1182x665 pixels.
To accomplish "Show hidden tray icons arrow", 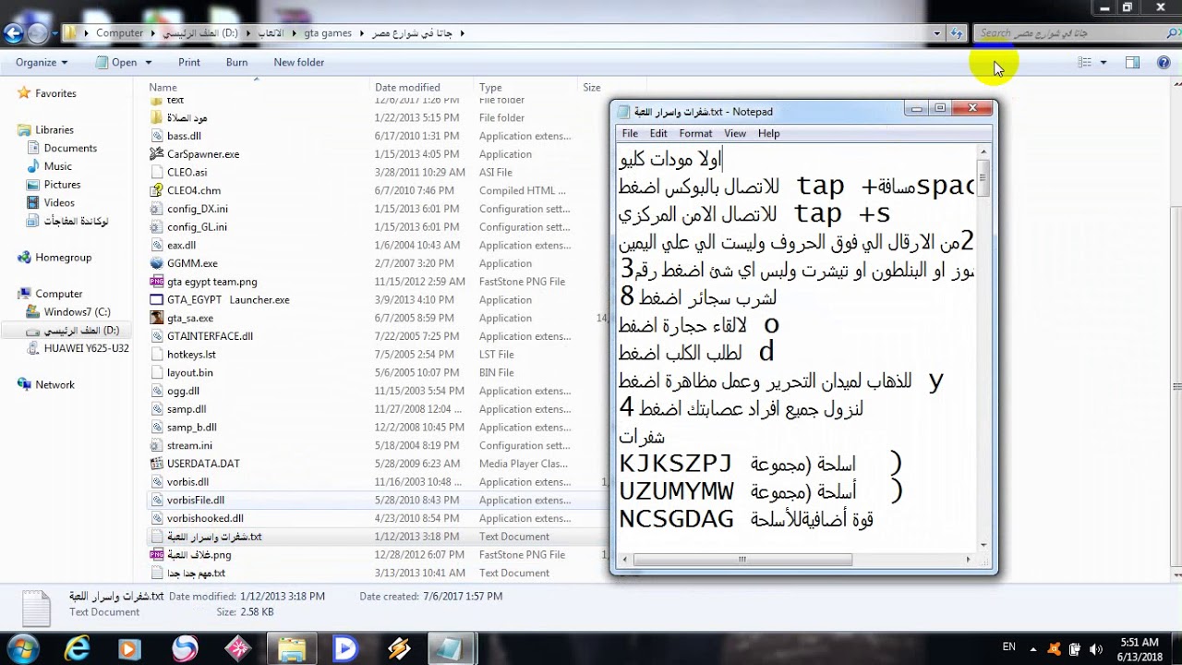I will tap(1033, 648).
